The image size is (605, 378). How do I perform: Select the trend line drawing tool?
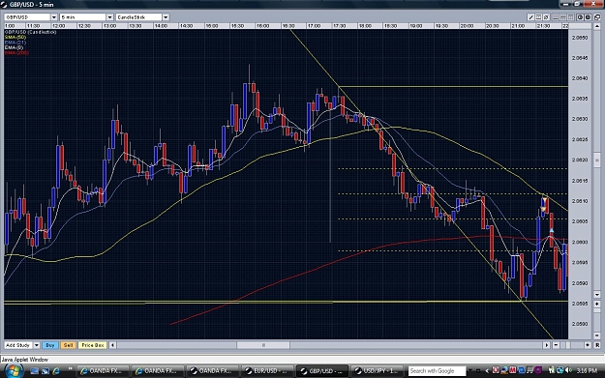click(530, 17)
